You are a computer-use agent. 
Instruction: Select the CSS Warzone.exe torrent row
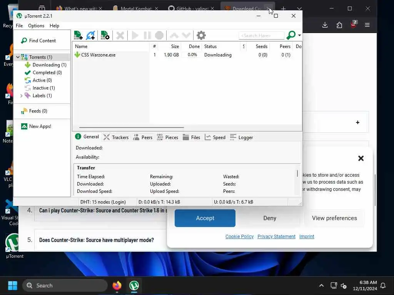click(x=187, y=55)
